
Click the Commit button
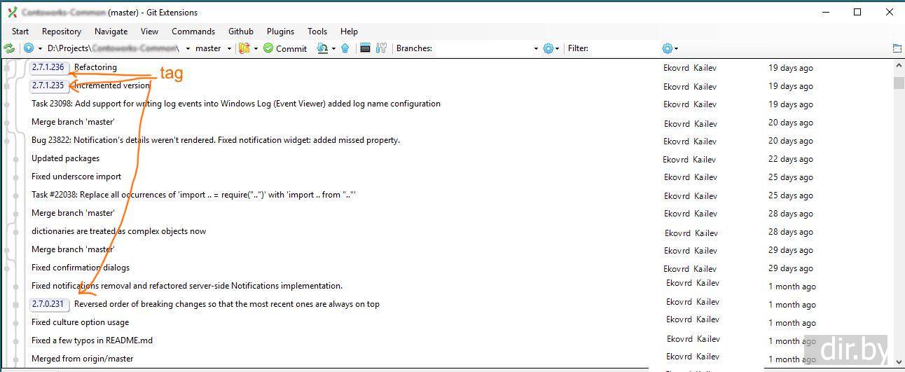tap(285, 48)
